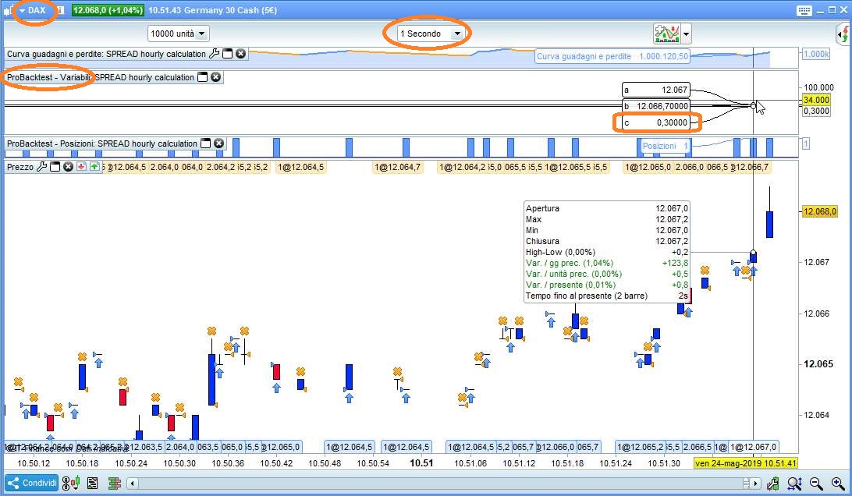The image size is (852, 496).
Task: Click the right scroll arrow of timeline scrollbar
Action: [x=755, y=483]
